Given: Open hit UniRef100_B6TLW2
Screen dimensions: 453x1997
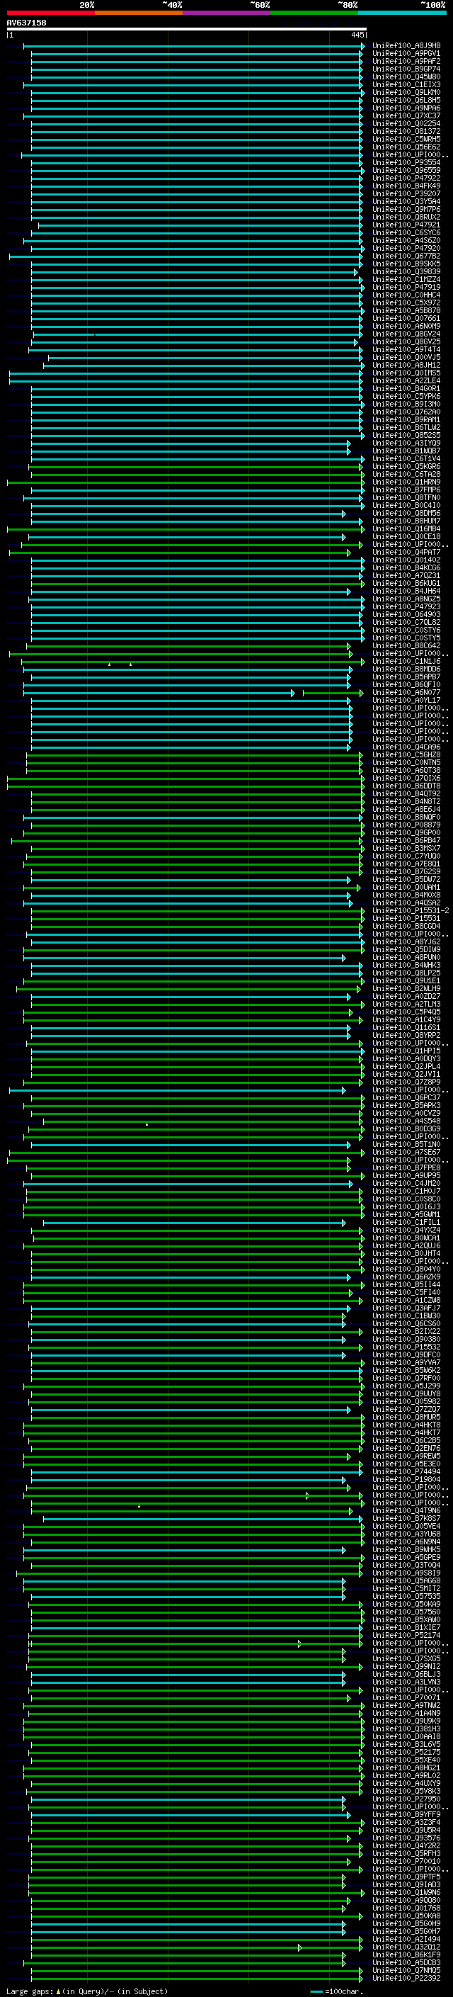Looking at the screenshot, I should pos(406,428).
